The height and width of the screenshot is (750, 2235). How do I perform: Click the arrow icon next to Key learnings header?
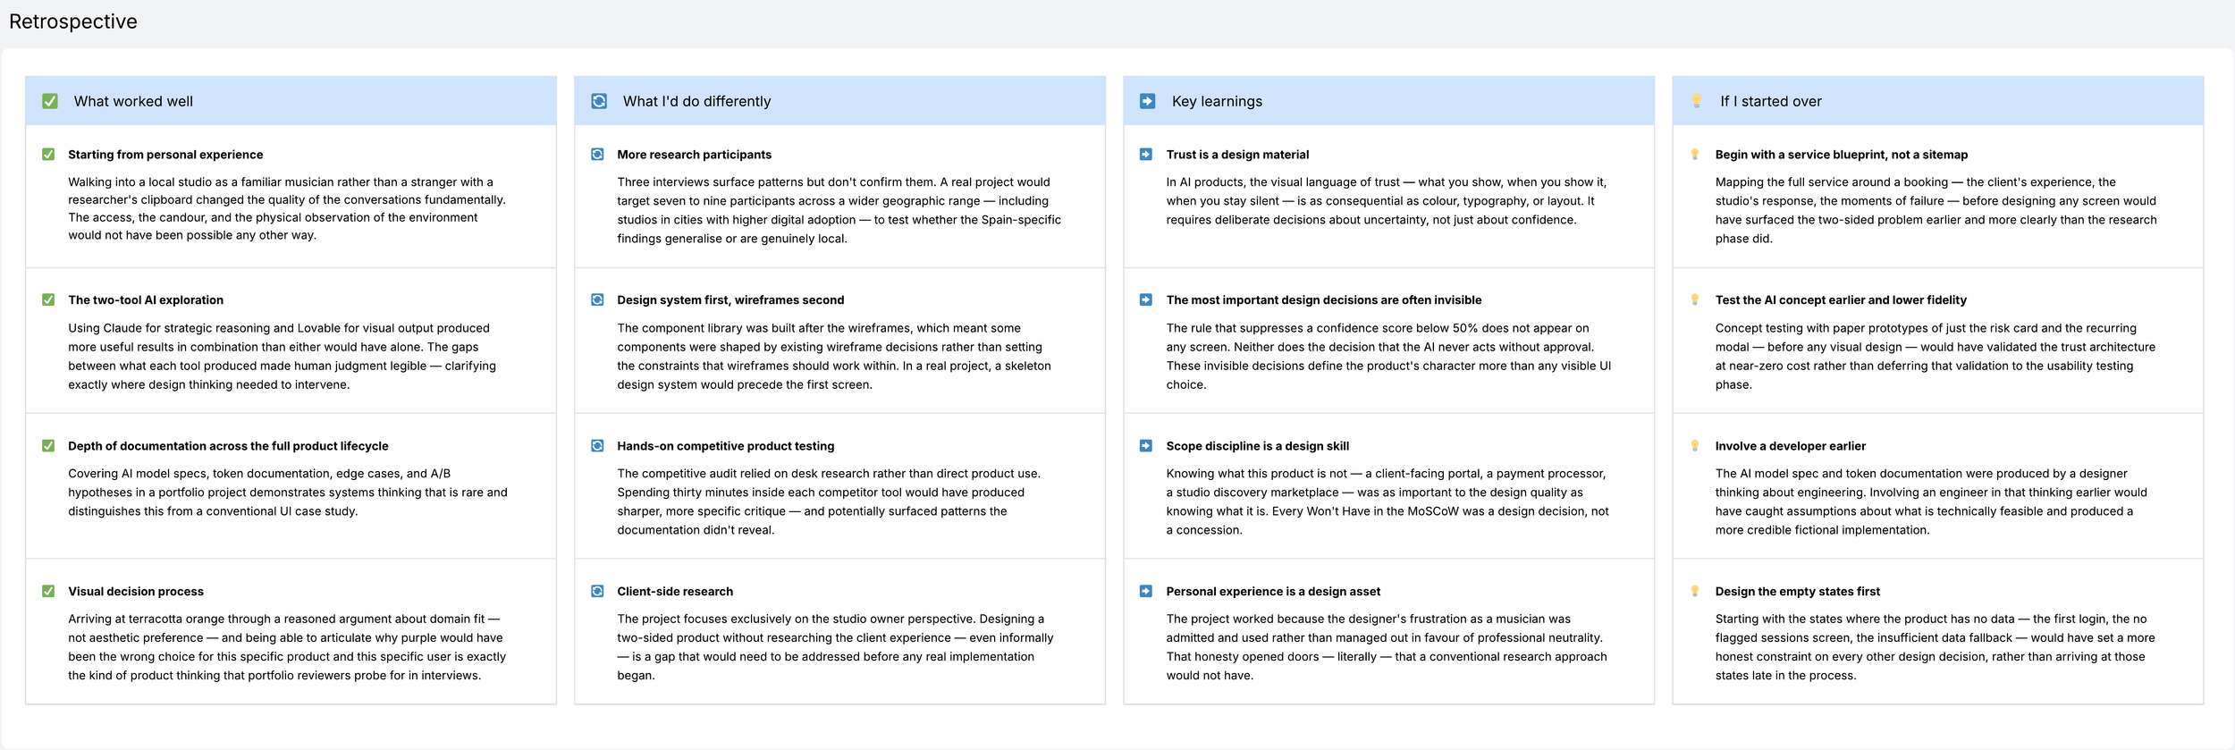pyautogui.click(x=1148, y=101)
